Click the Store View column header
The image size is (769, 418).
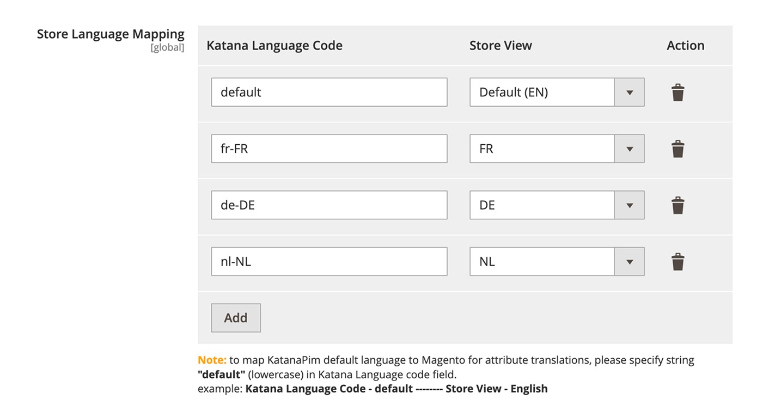(x=501, y=46)
